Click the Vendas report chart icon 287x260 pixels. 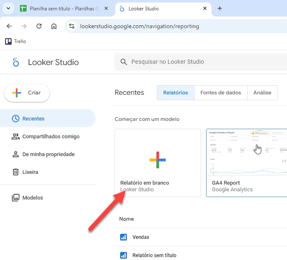123,237
